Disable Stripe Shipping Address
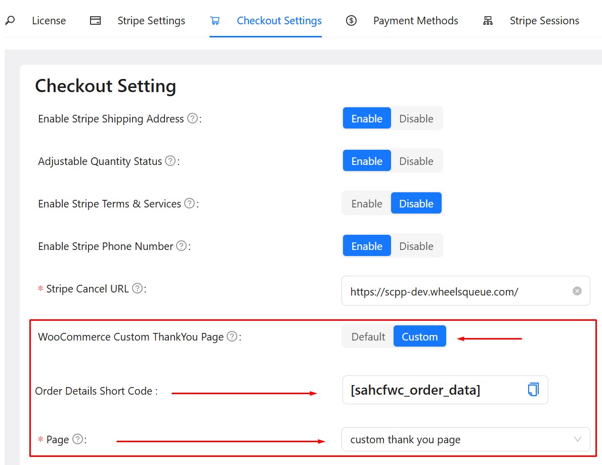602x465 pixels. (416, 118)
